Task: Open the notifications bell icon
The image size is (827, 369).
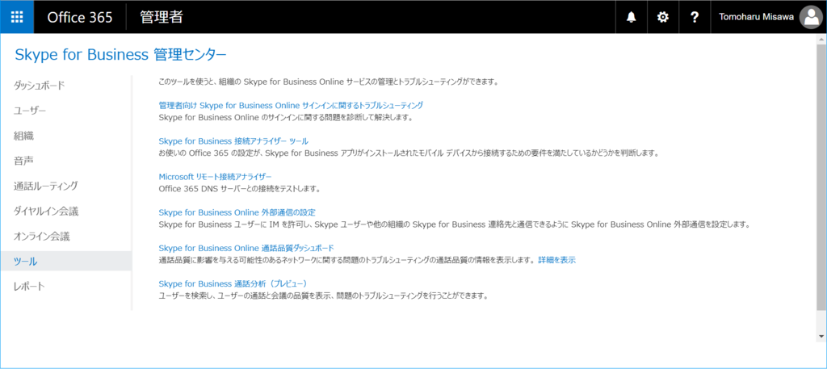Action: click(631, 17)
